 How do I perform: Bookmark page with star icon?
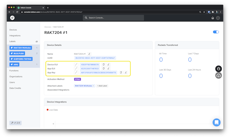[204, 12]
